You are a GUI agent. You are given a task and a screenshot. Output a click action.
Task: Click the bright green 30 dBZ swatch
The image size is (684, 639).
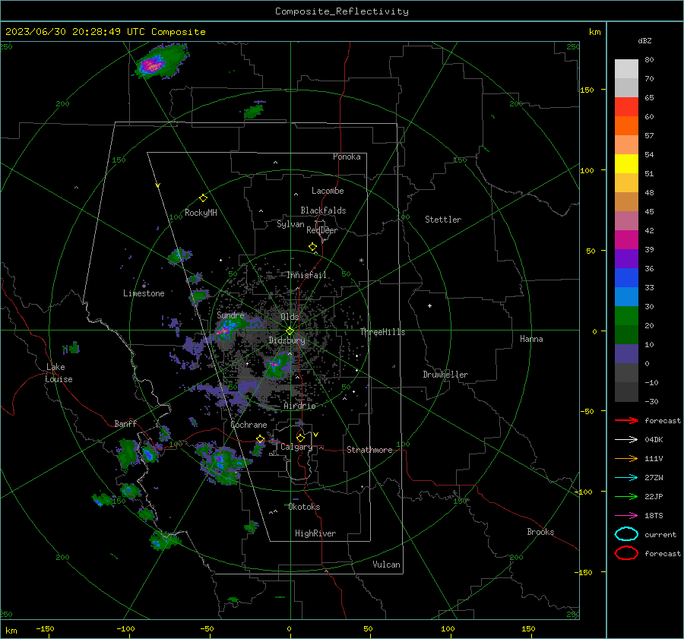point(626,316)
